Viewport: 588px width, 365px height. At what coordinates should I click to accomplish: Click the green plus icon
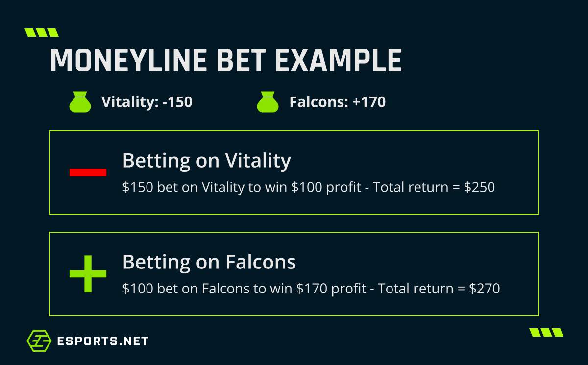[88, 274]
